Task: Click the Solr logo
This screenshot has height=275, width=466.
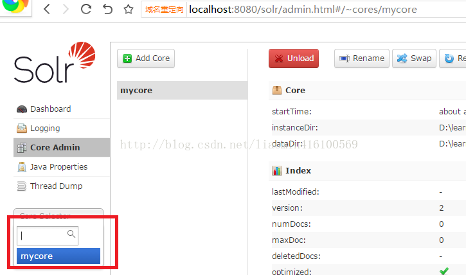Action: (x=55, y=62)
